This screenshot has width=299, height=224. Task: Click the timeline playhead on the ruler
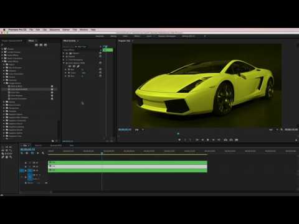(x=102, y=153)
